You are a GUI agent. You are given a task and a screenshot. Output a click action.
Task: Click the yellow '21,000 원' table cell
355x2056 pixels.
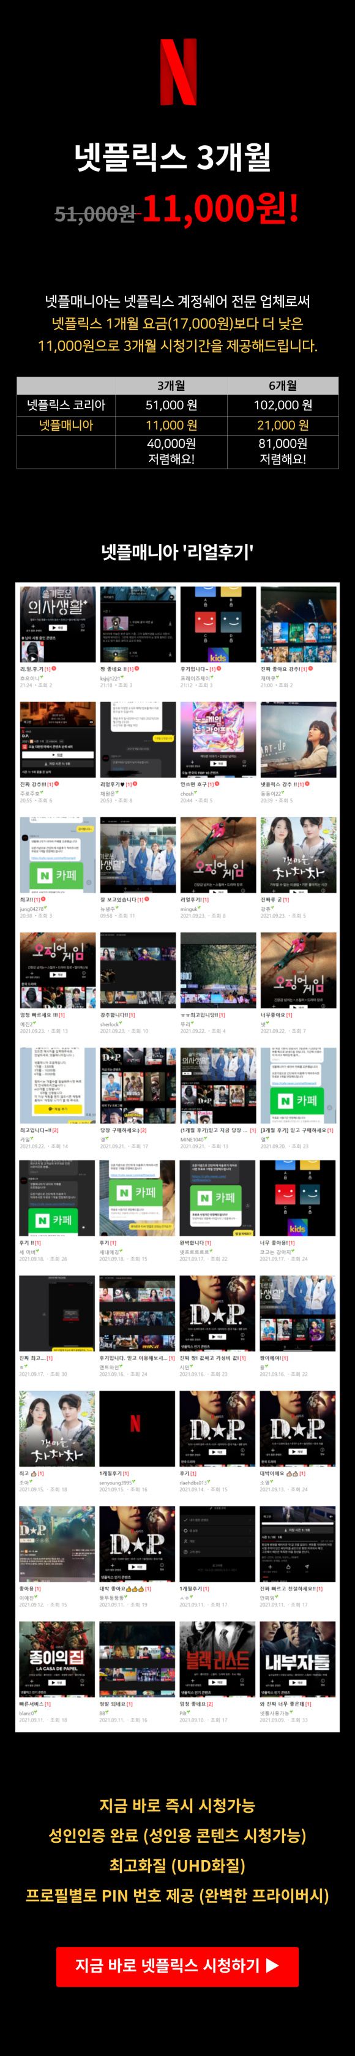(282, 425)
